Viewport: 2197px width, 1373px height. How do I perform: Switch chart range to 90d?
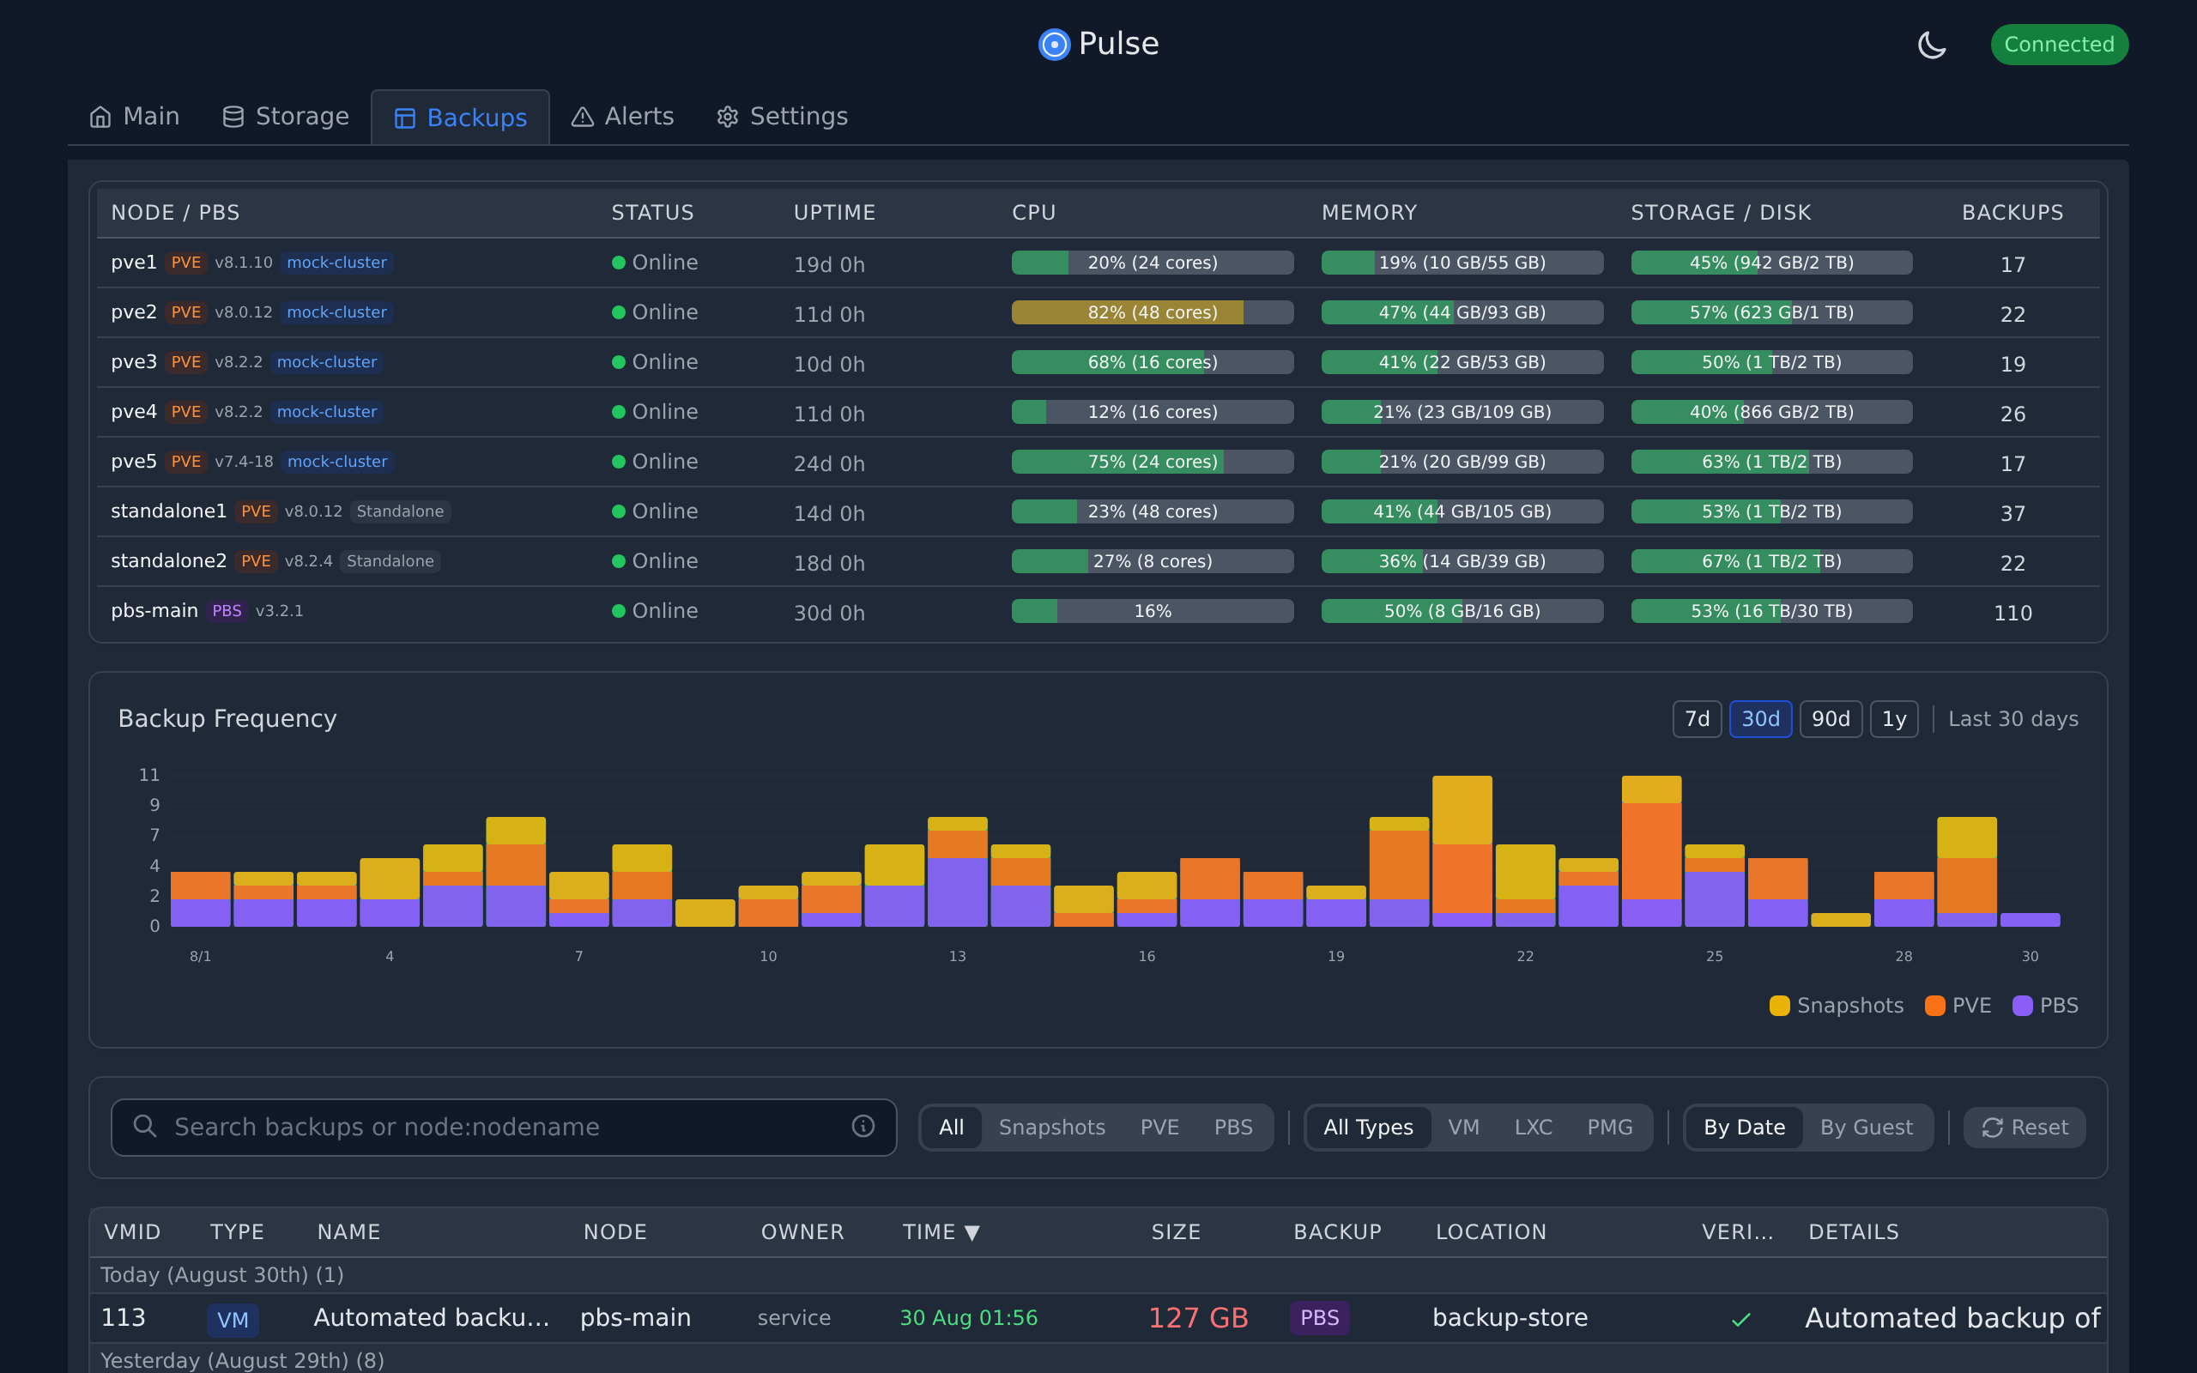(x=1830, y=719)
